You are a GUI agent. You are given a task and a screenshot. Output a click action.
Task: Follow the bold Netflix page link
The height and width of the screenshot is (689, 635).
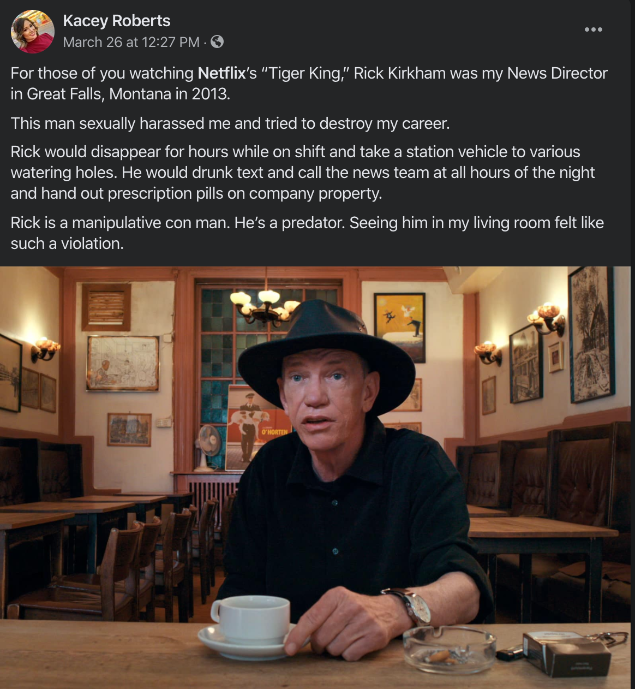click(x=221, y=73)
